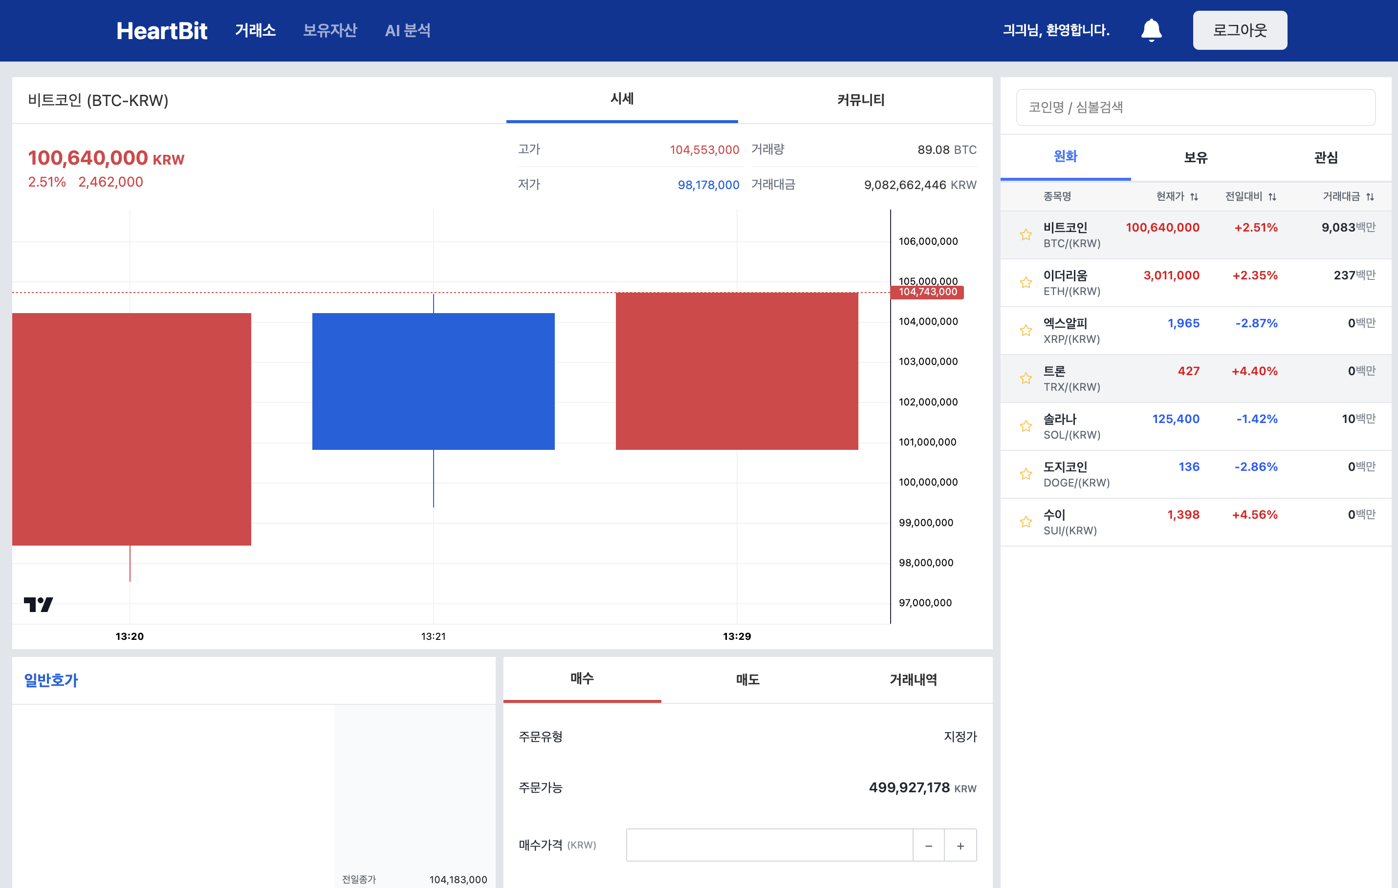This screenshot has width=1398, height=888.
Task: Click the 104,743,000 price marker on chart
Action: coord(927,292)
